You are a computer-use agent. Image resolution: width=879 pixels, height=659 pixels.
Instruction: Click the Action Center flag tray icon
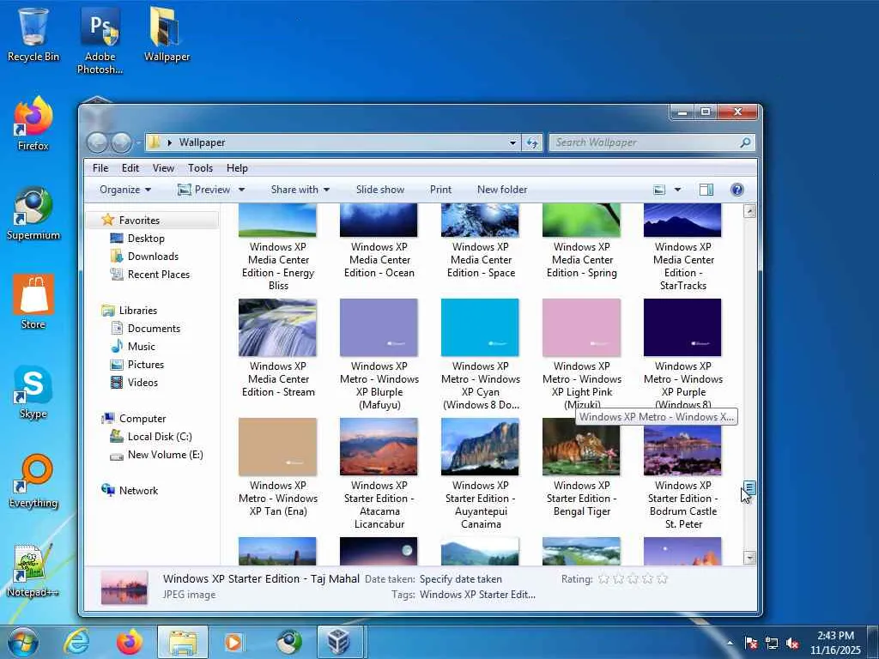(750, 644)
